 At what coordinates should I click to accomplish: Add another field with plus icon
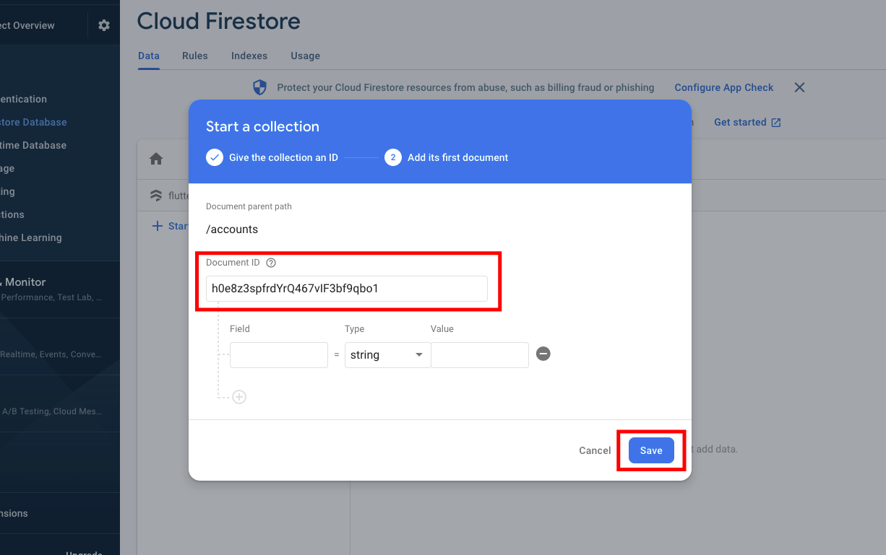pyautogui.click(x=239, y=397)
